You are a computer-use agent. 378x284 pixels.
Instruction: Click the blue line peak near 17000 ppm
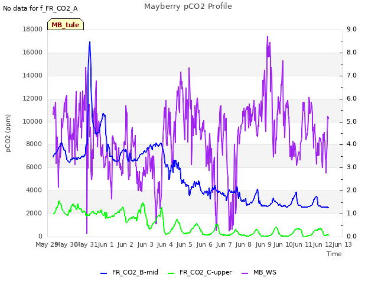[90, 42]
